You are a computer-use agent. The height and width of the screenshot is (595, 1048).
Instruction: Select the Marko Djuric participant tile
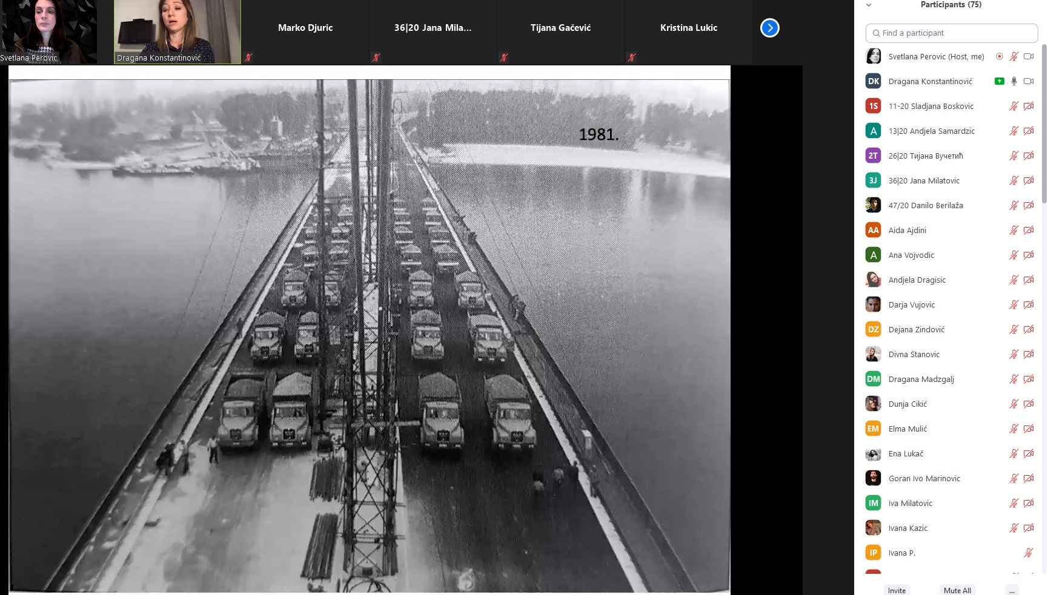click(x=305, y=31)
